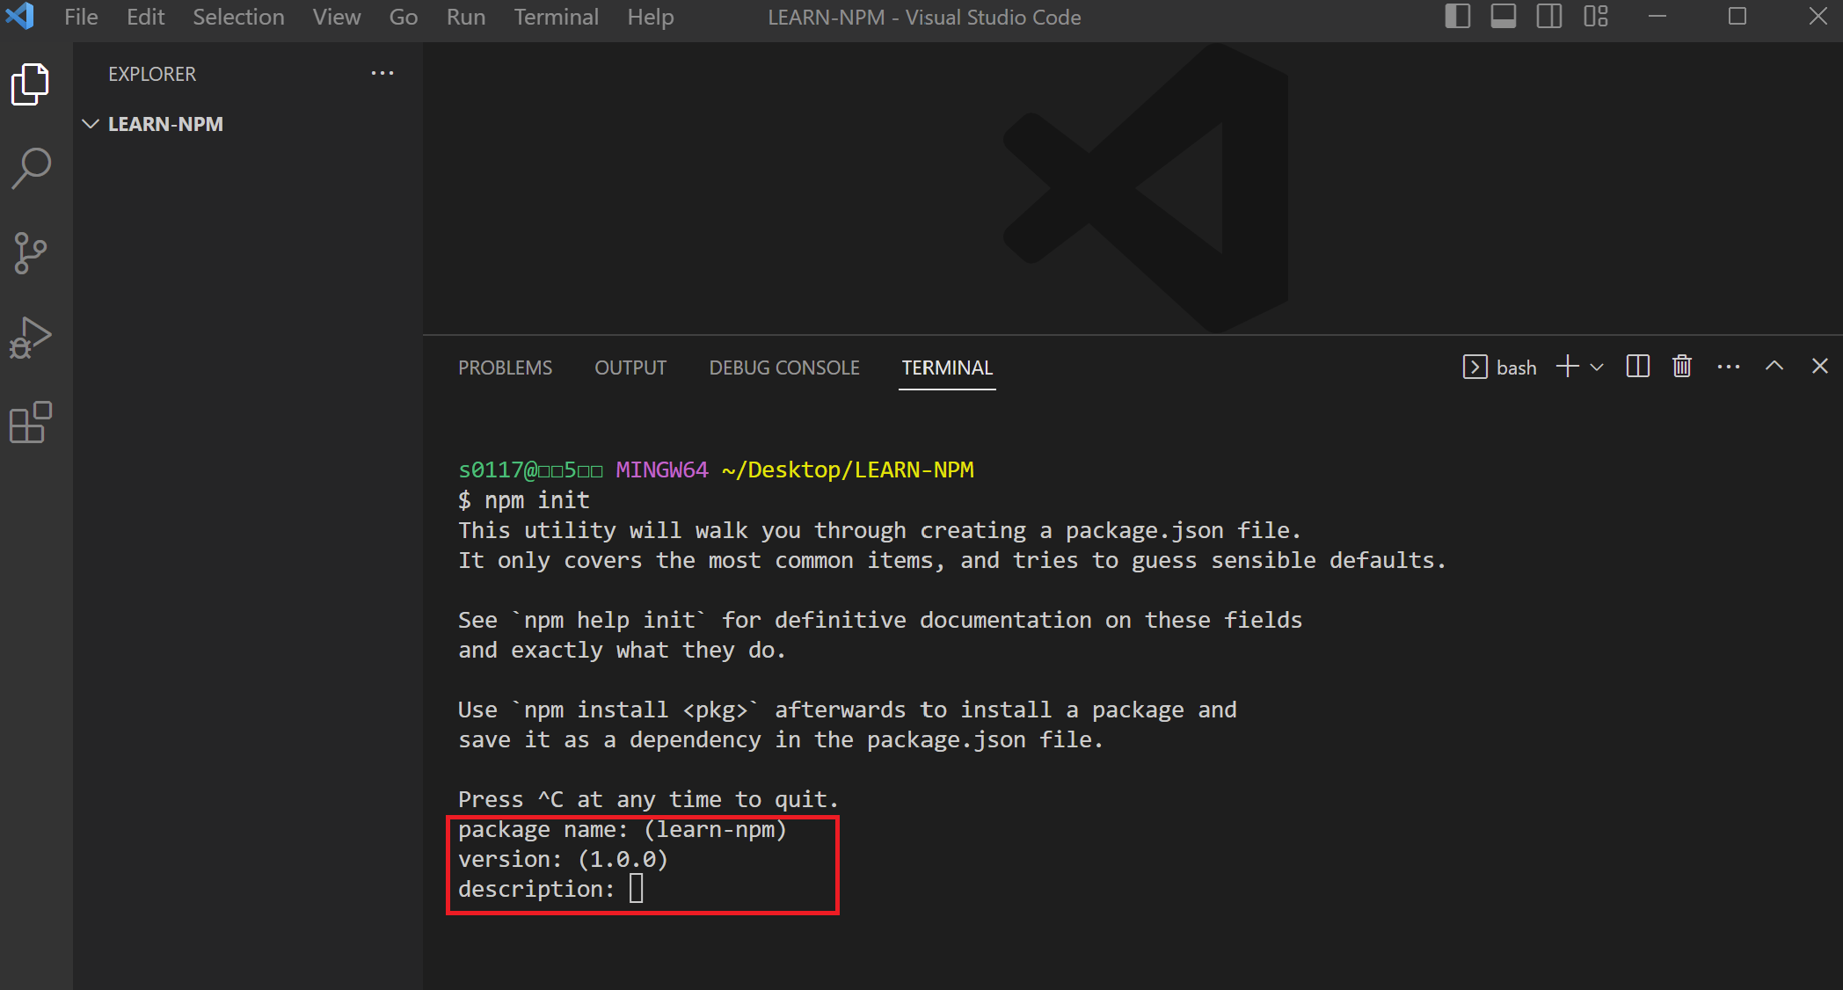
Task: Open the Source Control view
Action: (x=31, y=253)
